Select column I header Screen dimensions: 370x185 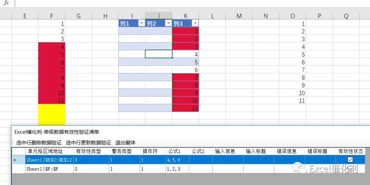132,16
